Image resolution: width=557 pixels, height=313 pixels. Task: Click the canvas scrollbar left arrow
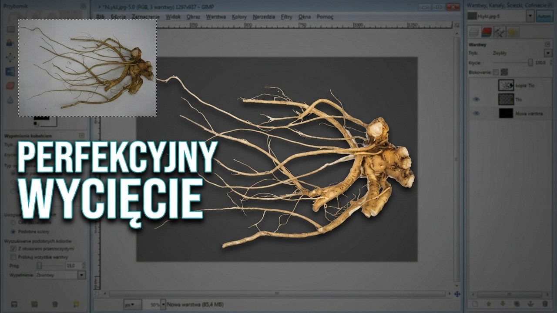click(x=105, y=294)
